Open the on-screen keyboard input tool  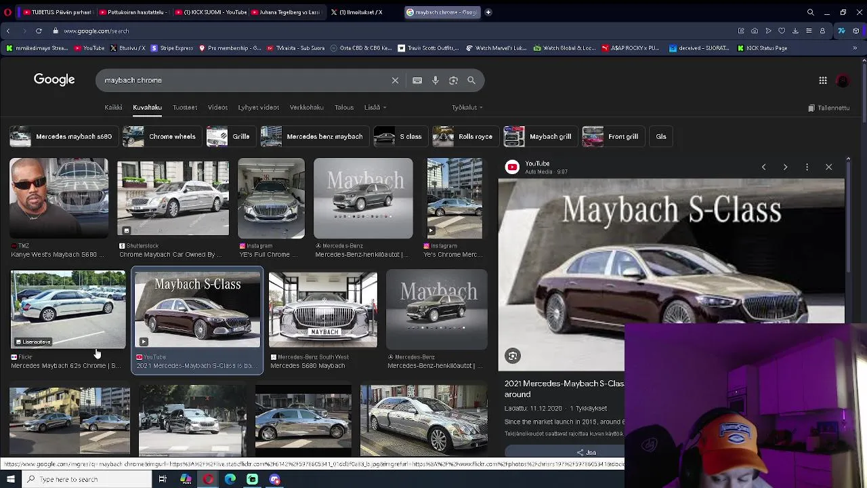point(417,80)
